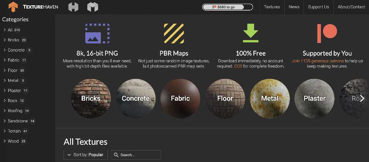
Task: Open Plaster sphere thumbnail
Action: 314,98
